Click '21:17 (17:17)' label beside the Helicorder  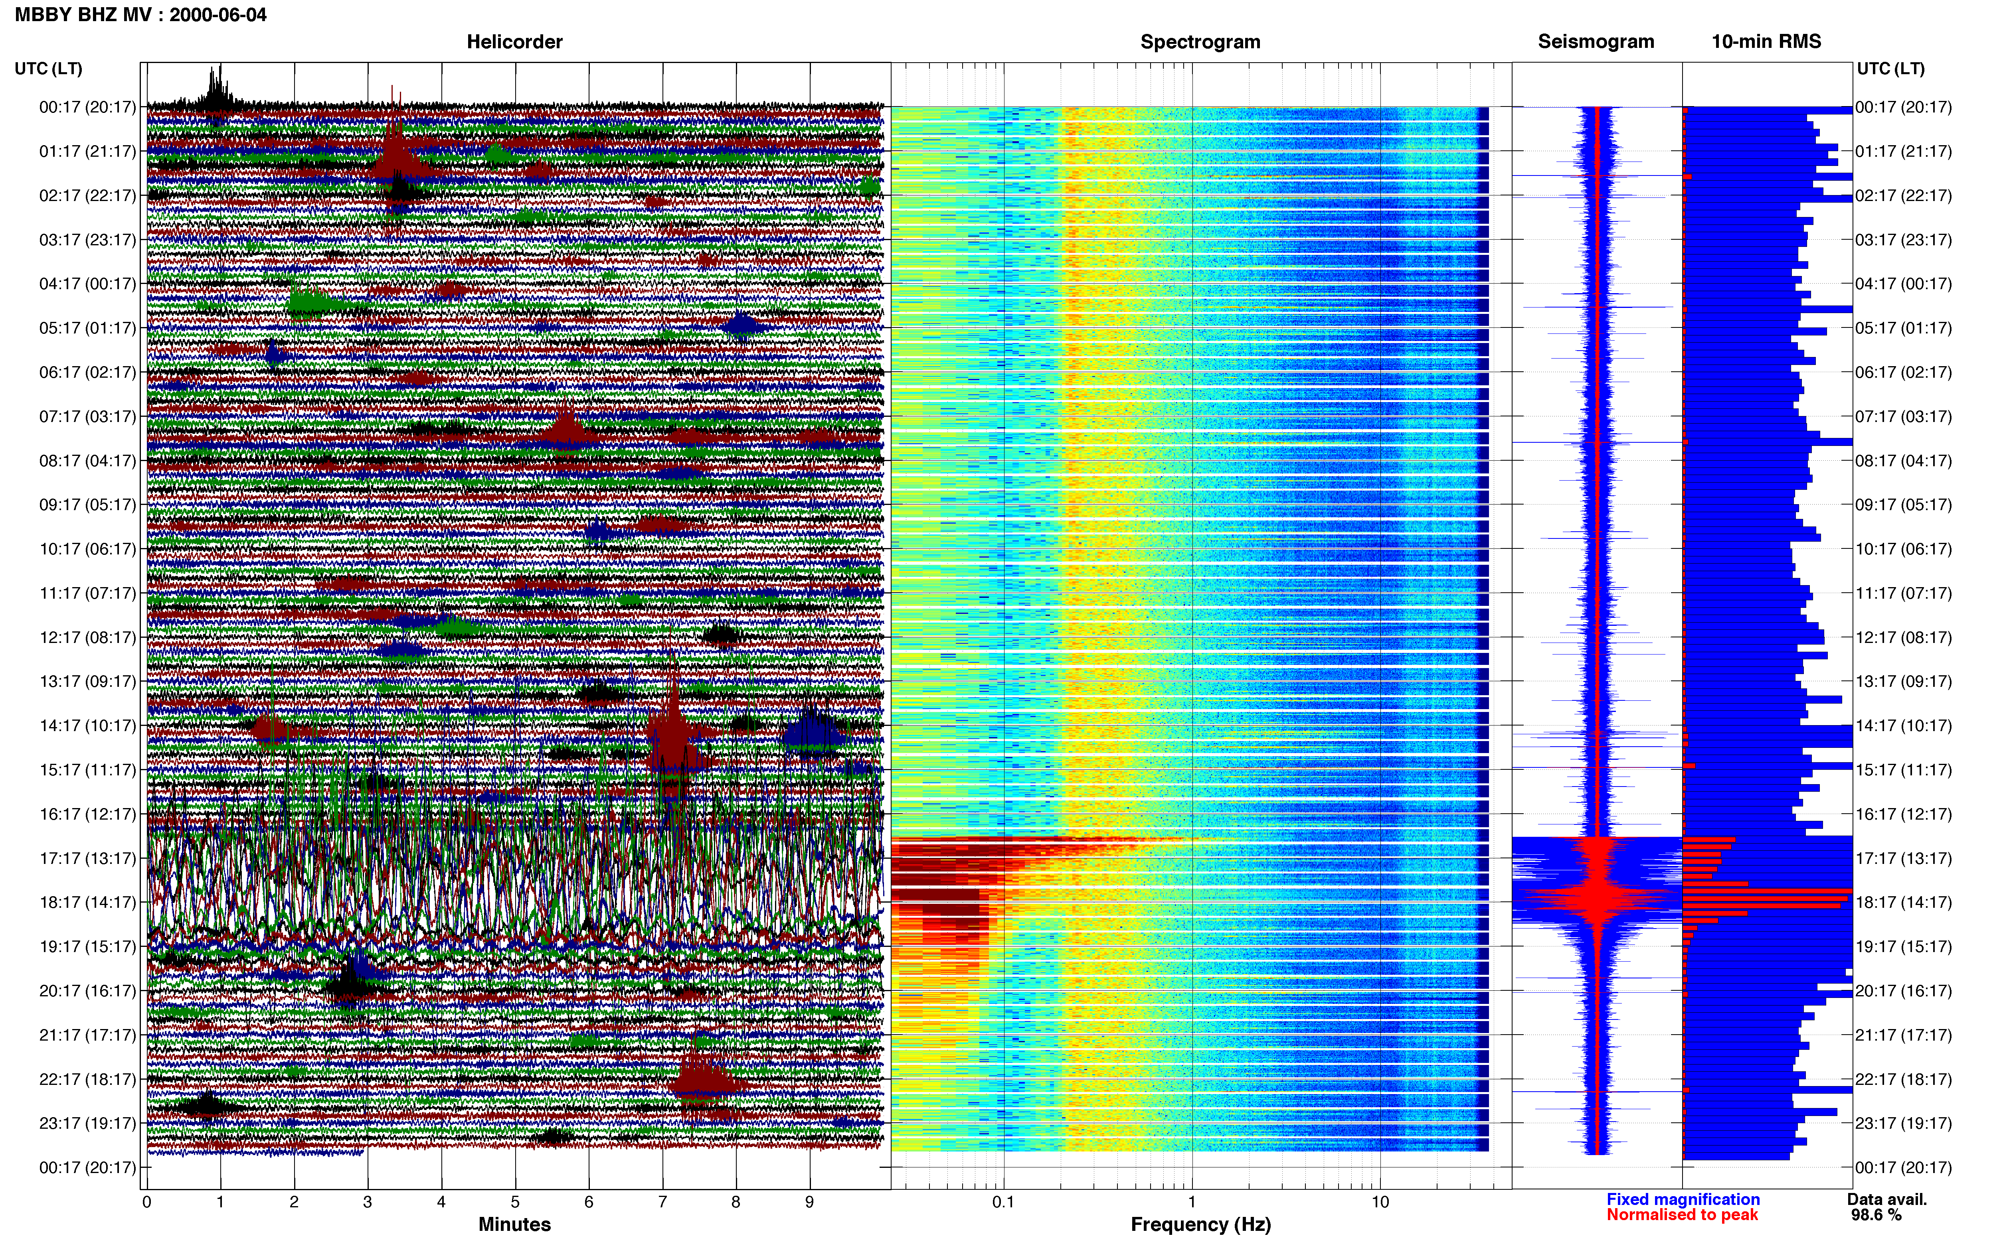pyautogui.click(x=88, y=1035)
